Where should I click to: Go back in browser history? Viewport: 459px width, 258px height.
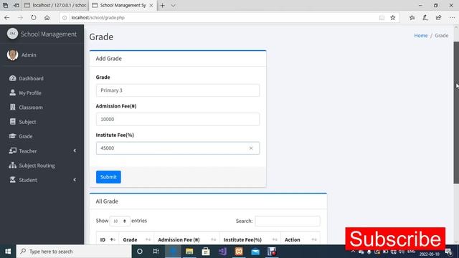click(x=7, y=17)
